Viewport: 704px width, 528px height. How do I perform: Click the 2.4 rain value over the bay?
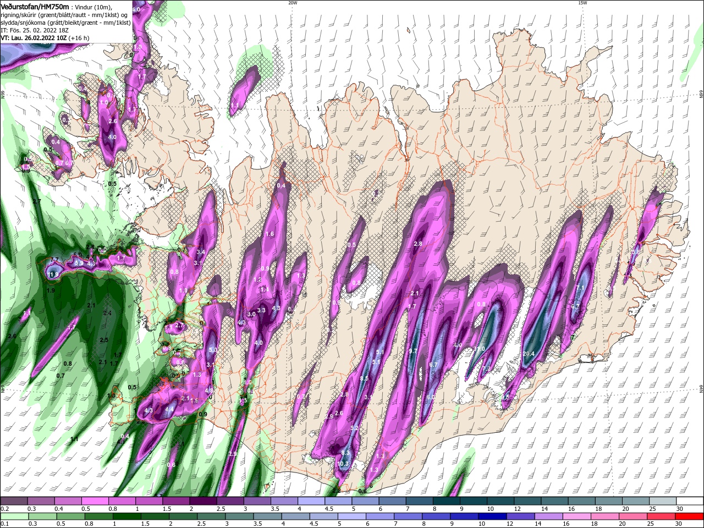(x=107, y=313)
